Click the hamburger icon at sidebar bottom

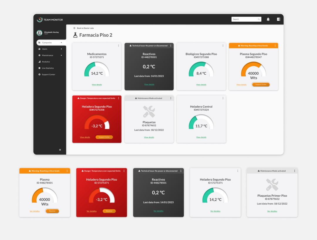click(60, 150)
